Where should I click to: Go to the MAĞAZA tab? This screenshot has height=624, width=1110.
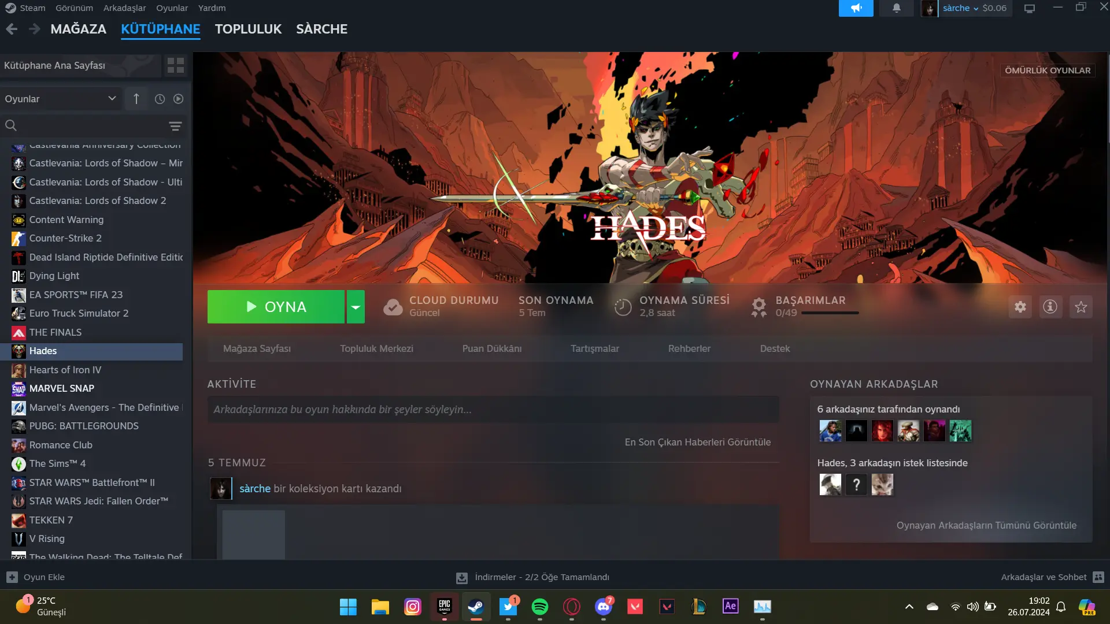point(78,29)
